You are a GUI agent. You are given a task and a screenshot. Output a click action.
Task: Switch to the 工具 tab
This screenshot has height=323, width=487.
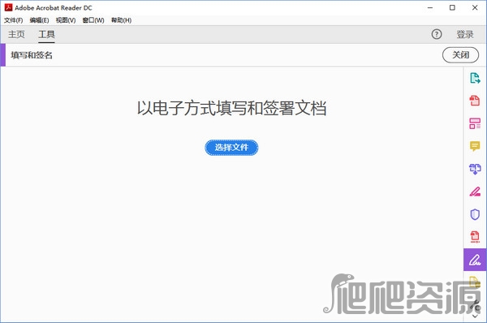pos(46,34)
